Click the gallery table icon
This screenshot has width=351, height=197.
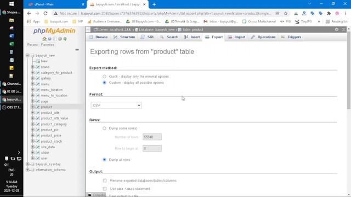pyautogui.click(x=38, y=78)
